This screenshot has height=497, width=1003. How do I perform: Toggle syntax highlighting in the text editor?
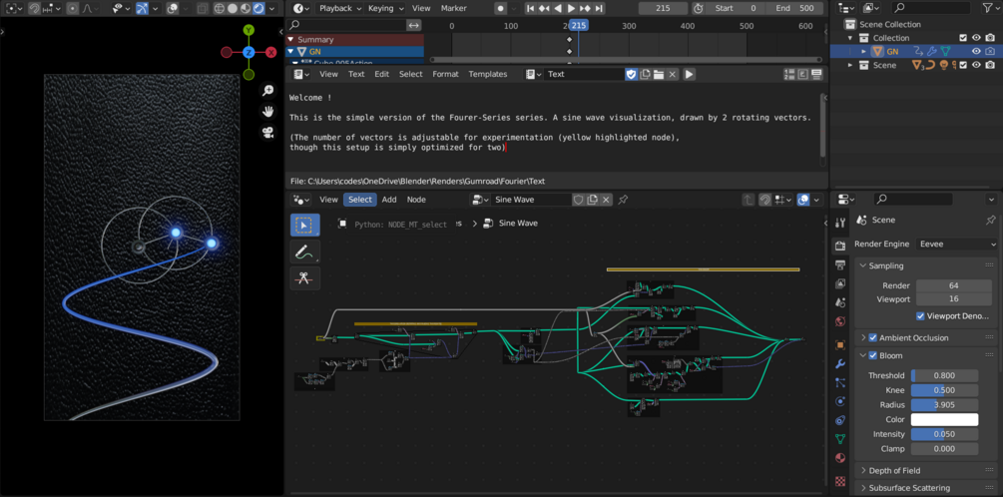pyautogui.click(x=816, y=74)
